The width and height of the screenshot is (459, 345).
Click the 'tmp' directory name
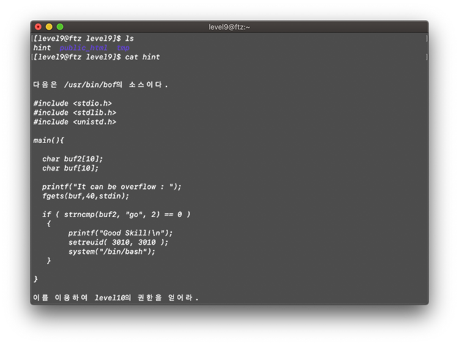[x=123, y=48]
